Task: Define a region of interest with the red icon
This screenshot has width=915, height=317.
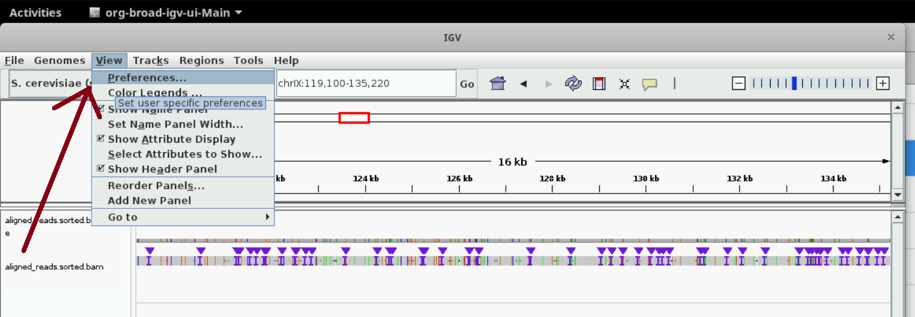Action: (599, 83)
